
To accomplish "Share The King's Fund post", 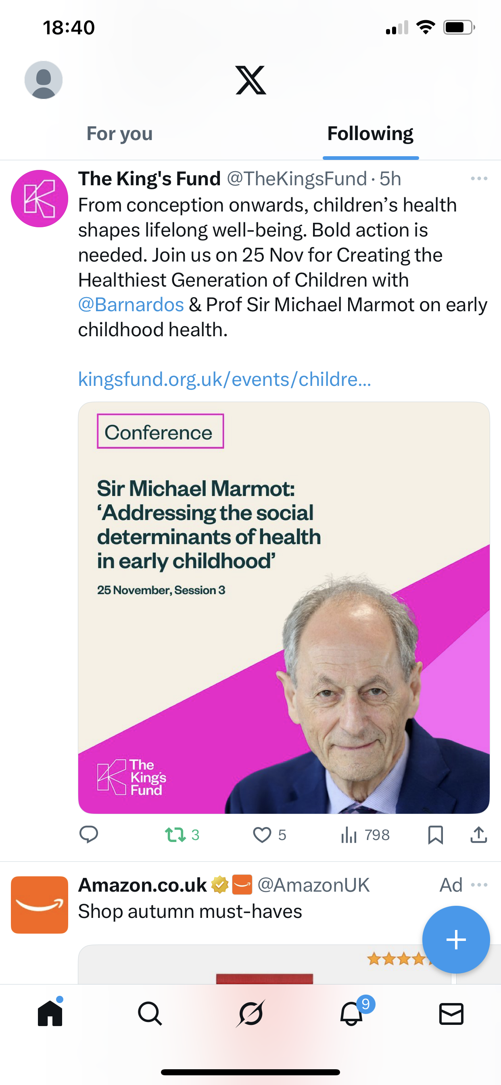I will tap(478, 834).
